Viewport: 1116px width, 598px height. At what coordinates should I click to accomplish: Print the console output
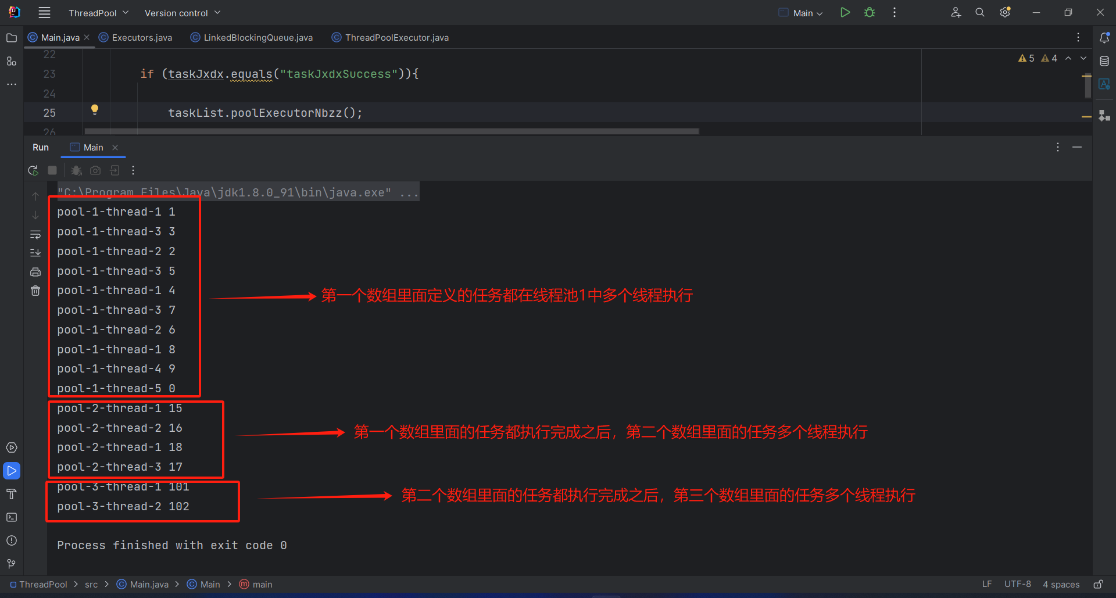pyautogui.click(x=35, y=272)
